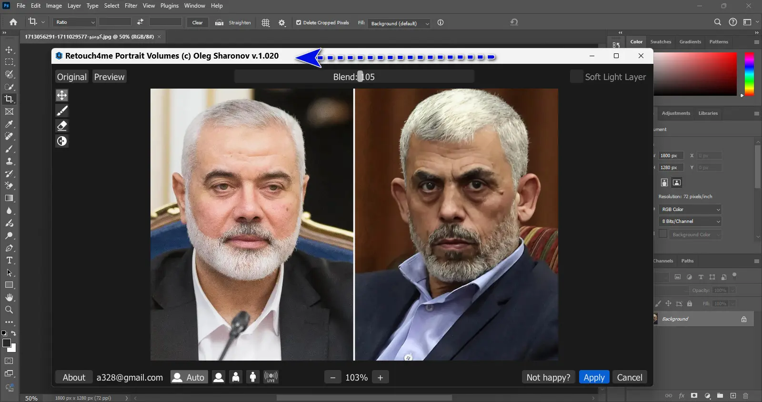This screenshot has width=762, height=402.
Task: Switch to the Paths tab
Action: (x=687, y=261)
